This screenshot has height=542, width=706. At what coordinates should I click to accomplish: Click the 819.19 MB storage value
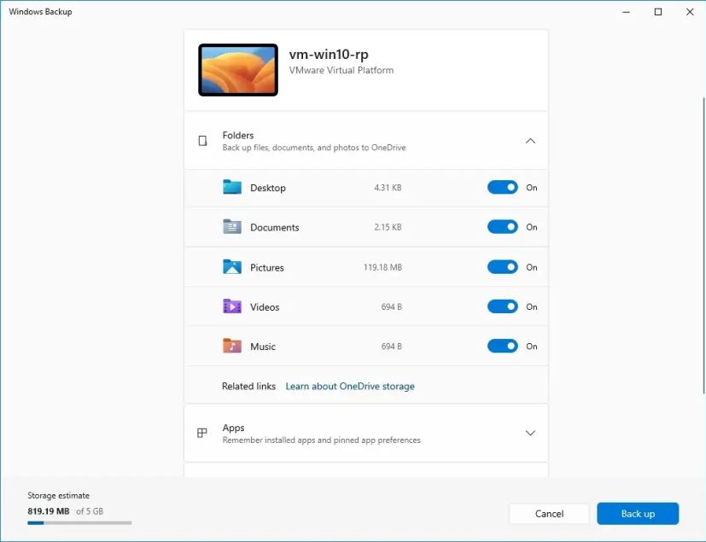(49, 511)
